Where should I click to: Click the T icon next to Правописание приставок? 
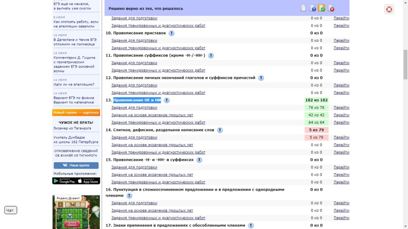[x=172, y=33]
